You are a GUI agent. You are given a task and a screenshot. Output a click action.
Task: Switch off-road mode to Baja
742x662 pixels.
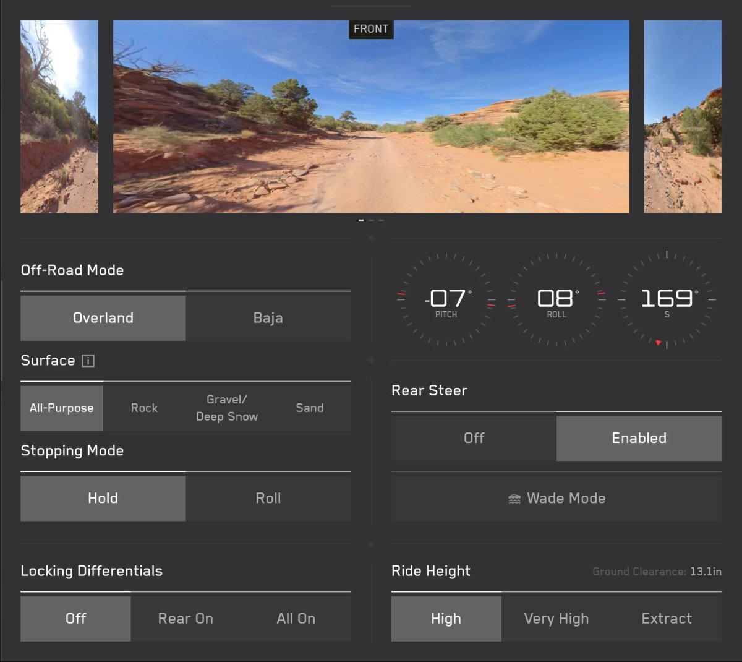click(268, 318)
